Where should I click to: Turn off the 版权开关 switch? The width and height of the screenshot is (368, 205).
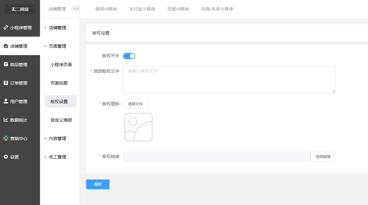(x=129, y=56)
